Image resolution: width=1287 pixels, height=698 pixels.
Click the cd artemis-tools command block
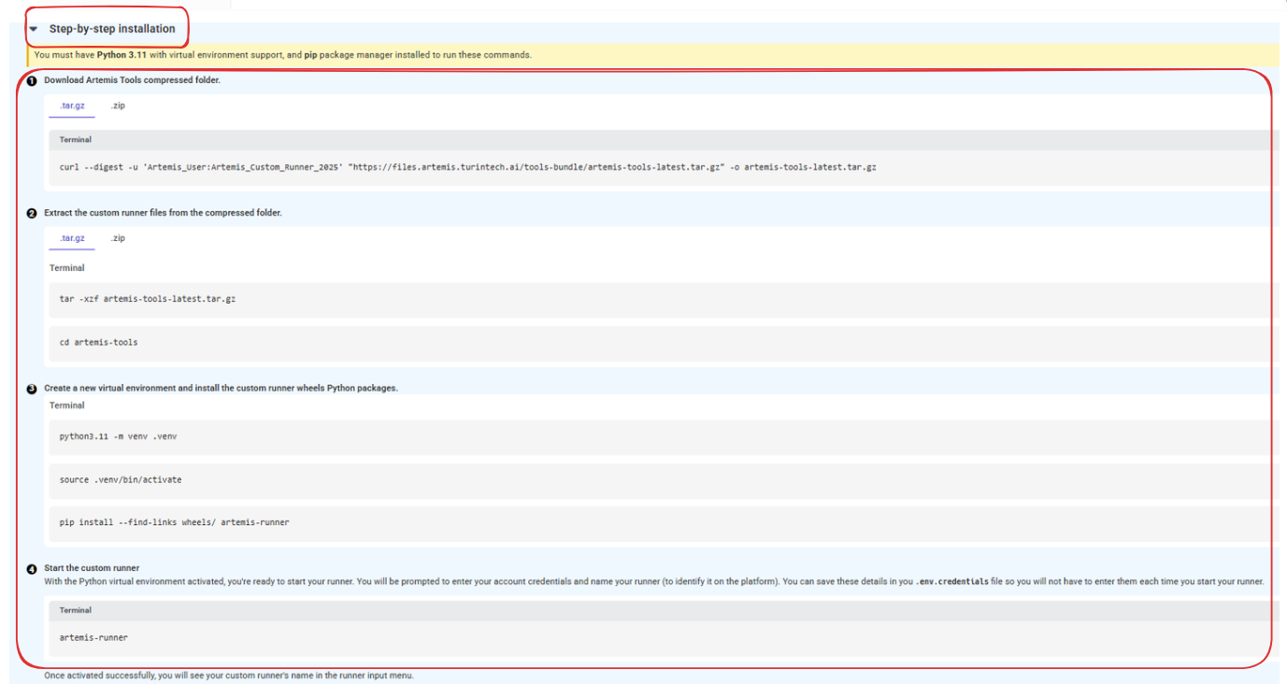(98, 343)
